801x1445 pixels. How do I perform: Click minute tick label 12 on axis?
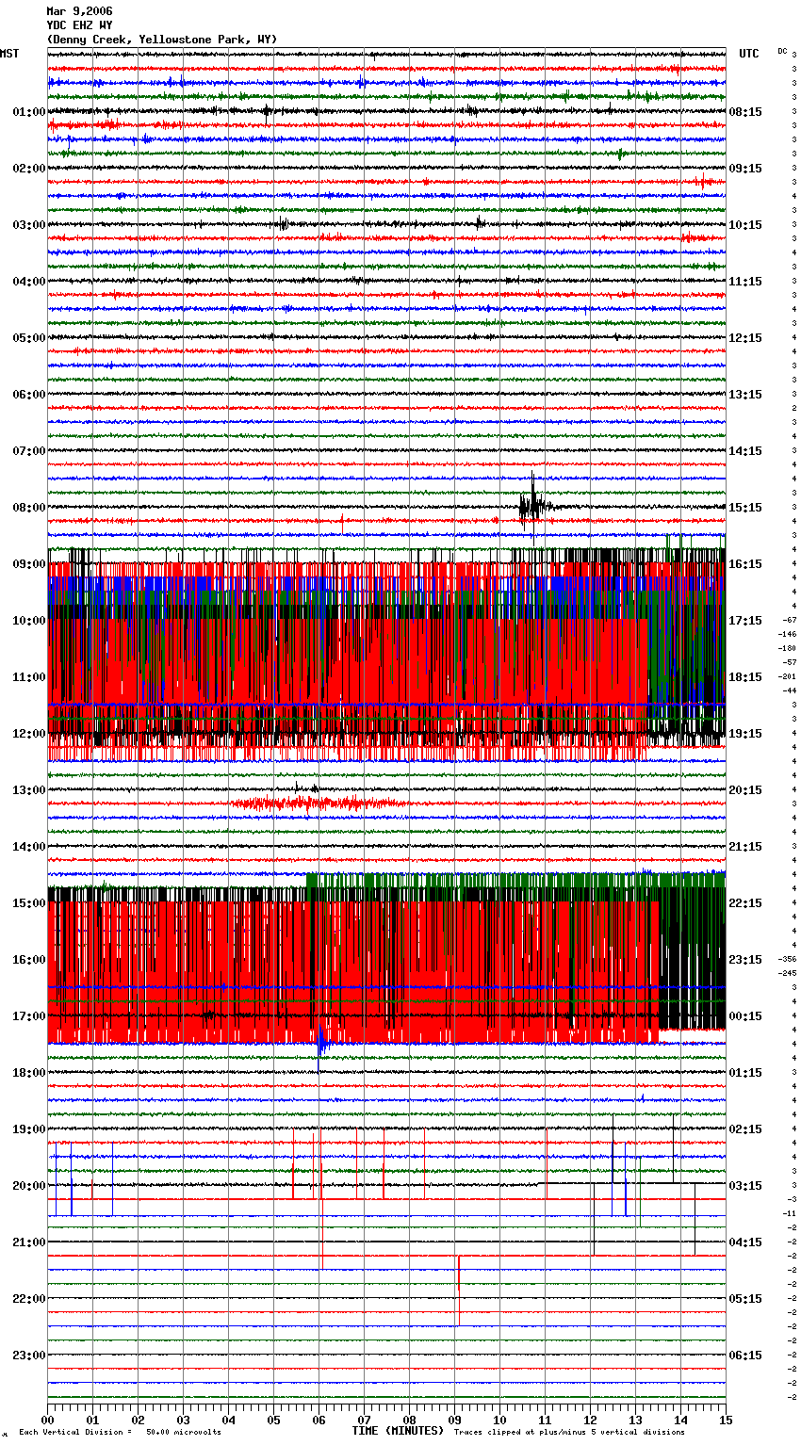tap(591, 1420)
